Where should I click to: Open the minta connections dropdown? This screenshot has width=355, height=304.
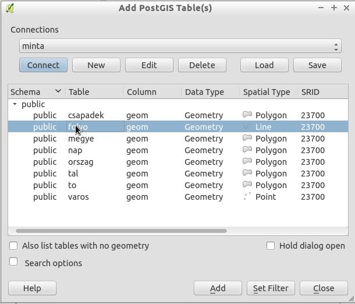tap(180, 46)
